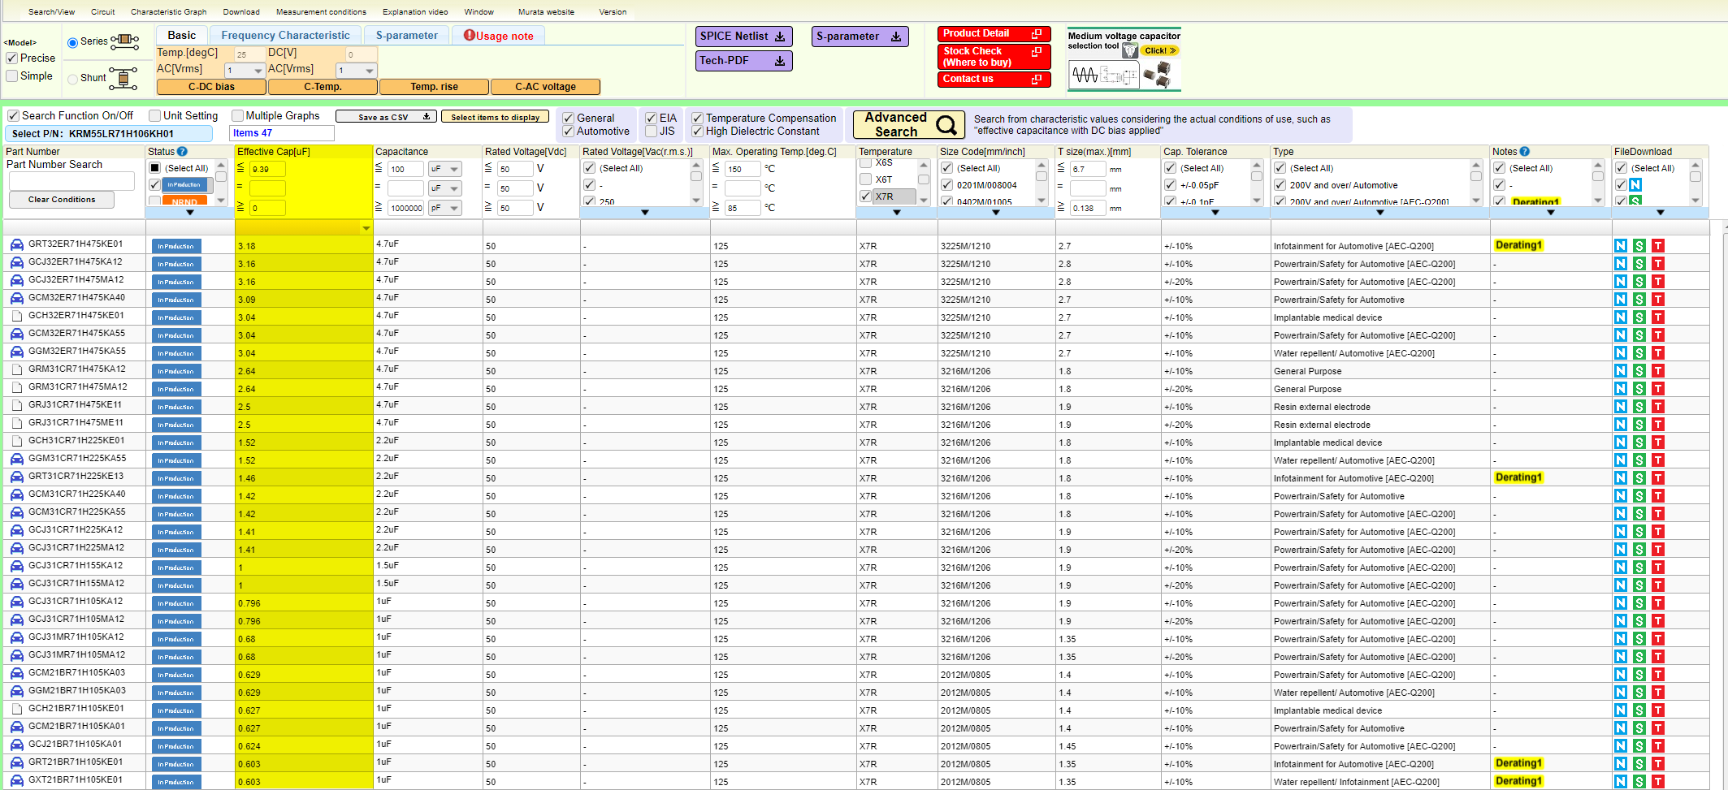Toggle High Dielectric Constant checkbox
Image resolution: width=1728 pixels, height=790 pixels.
tap(697, 132)
